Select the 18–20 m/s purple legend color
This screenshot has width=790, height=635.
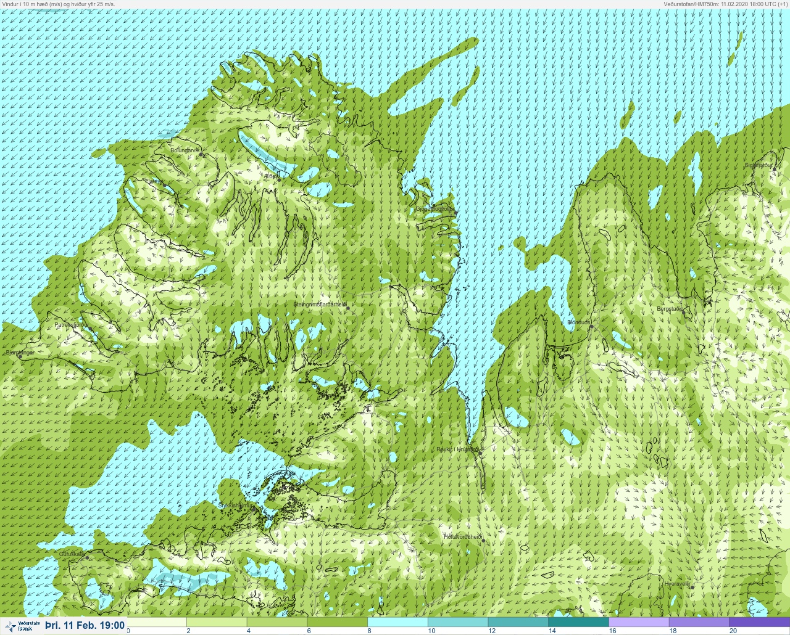coord(700,622)
